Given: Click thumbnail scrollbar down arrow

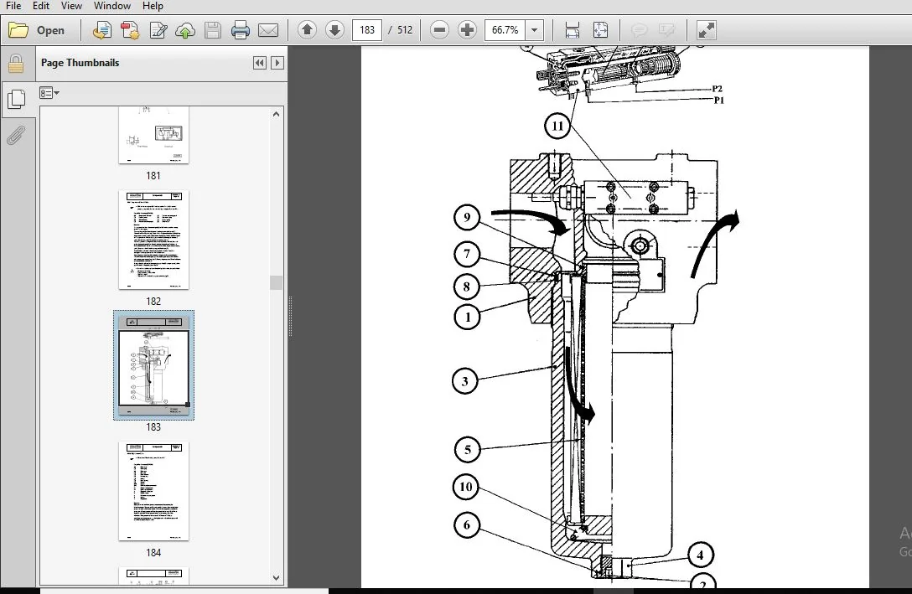Looking at the screenshot, I should click(x=277, y=578).
